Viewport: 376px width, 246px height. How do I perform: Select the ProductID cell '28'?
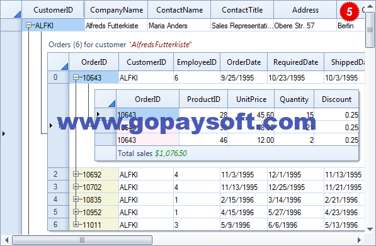click(203, 115)
